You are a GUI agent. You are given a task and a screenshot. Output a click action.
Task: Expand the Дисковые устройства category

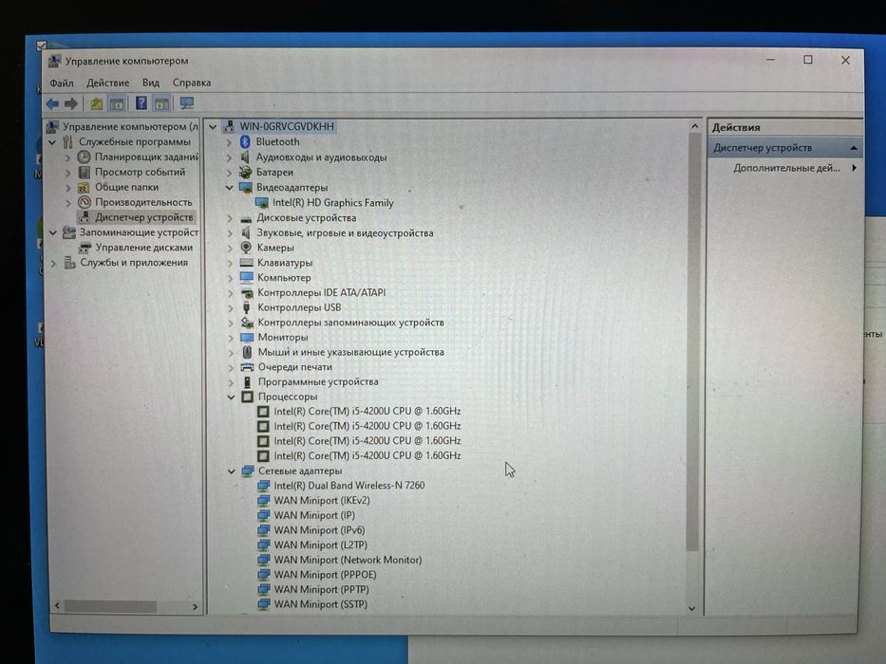[230, 218]
